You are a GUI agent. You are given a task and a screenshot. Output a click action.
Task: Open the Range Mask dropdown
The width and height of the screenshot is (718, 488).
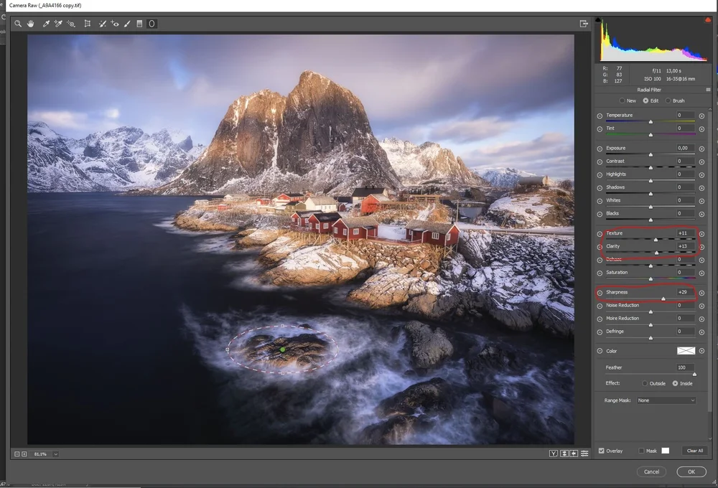tap(665, 400)
